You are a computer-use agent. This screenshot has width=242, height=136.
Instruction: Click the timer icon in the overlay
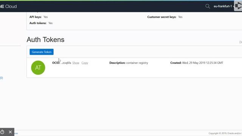tap(2, 132)
